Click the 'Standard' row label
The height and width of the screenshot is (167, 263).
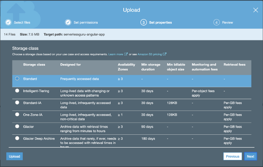[30, 79]
